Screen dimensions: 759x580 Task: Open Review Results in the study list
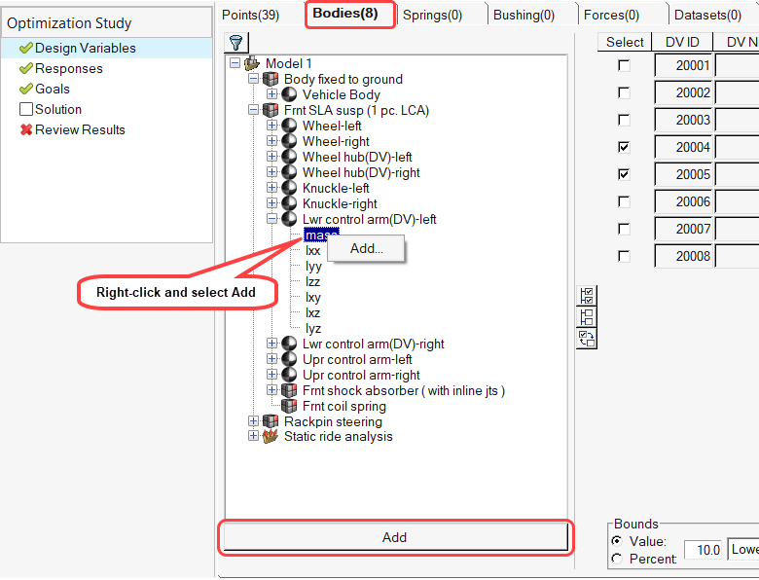pyautogui.click(x=80, y=129)
